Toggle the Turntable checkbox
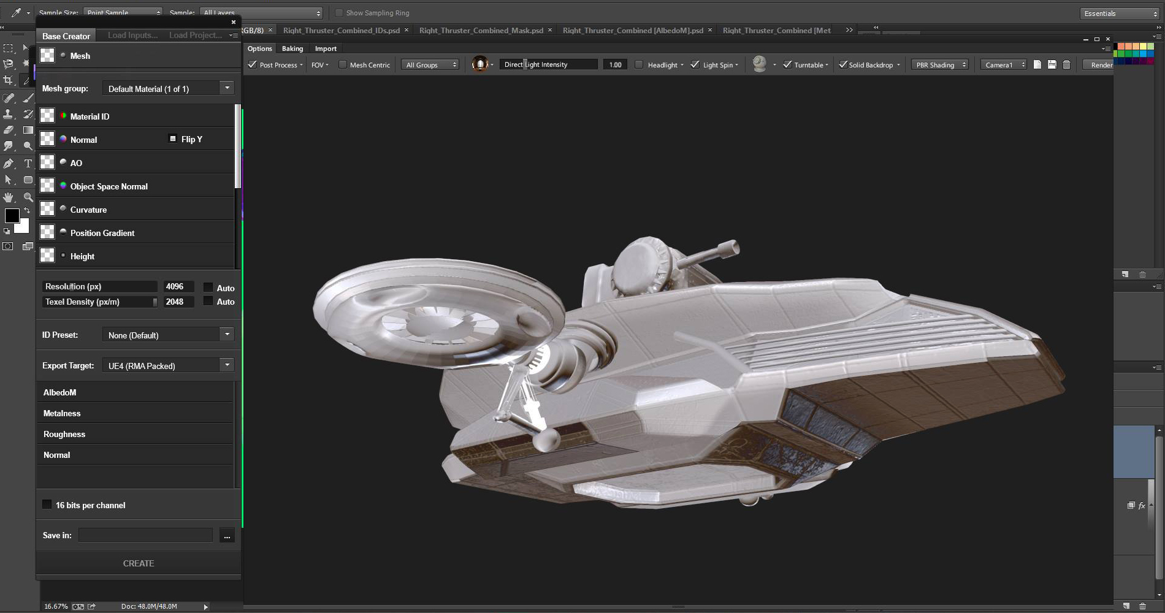Viewport: 1165px width, 613px height. point(787,64)
